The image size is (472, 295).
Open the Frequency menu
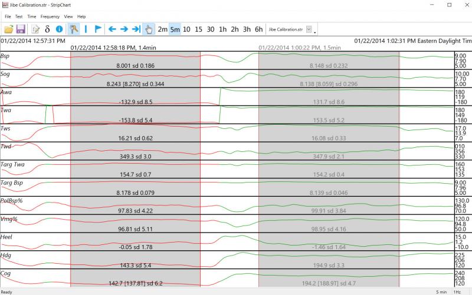[50, 16]
